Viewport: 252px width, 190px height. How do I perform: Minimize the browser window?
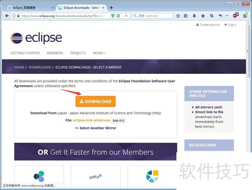tap(230, 3)
